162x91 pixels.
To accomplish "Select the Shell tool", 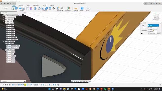I will click(43, 8).
